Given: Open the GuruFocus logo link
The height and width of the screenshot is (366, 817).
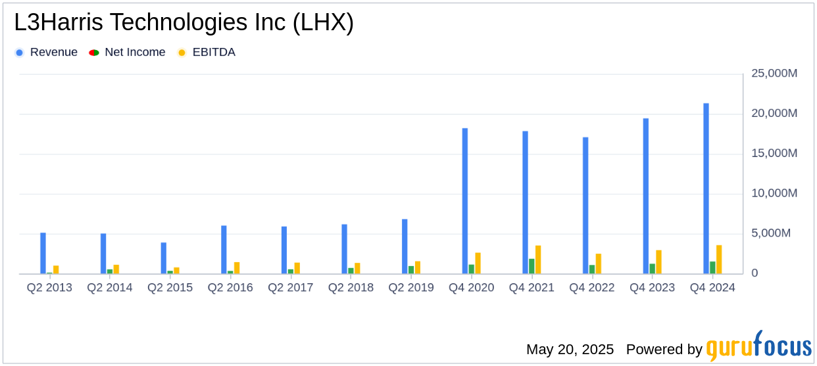Looking at the screenshot, I should [758, 346].
